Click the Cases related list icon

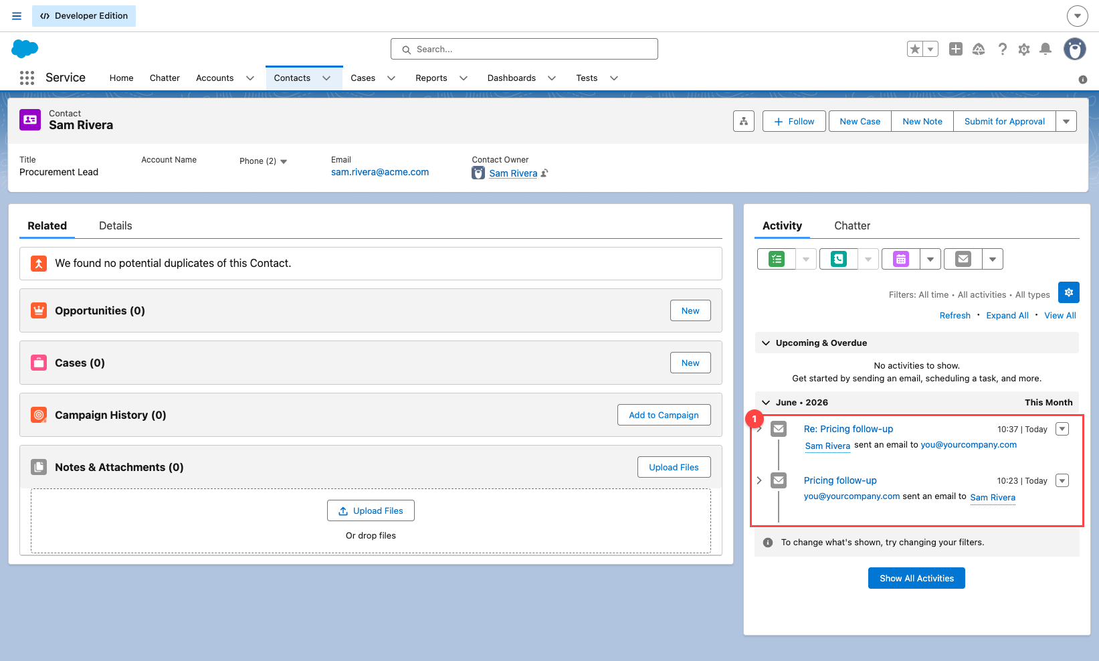pos(39,363)
